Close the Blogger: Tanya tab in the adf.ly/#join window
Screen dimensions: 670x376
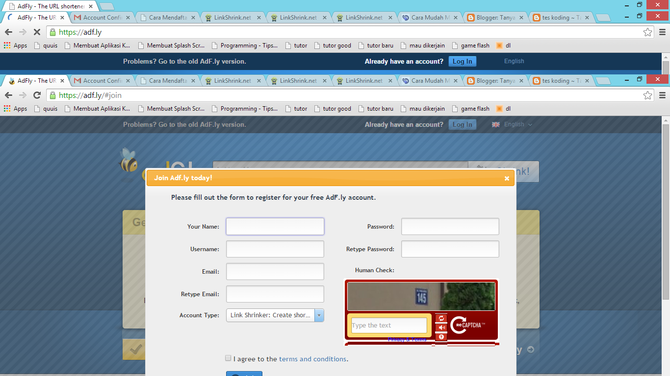(x=521, y=81)
